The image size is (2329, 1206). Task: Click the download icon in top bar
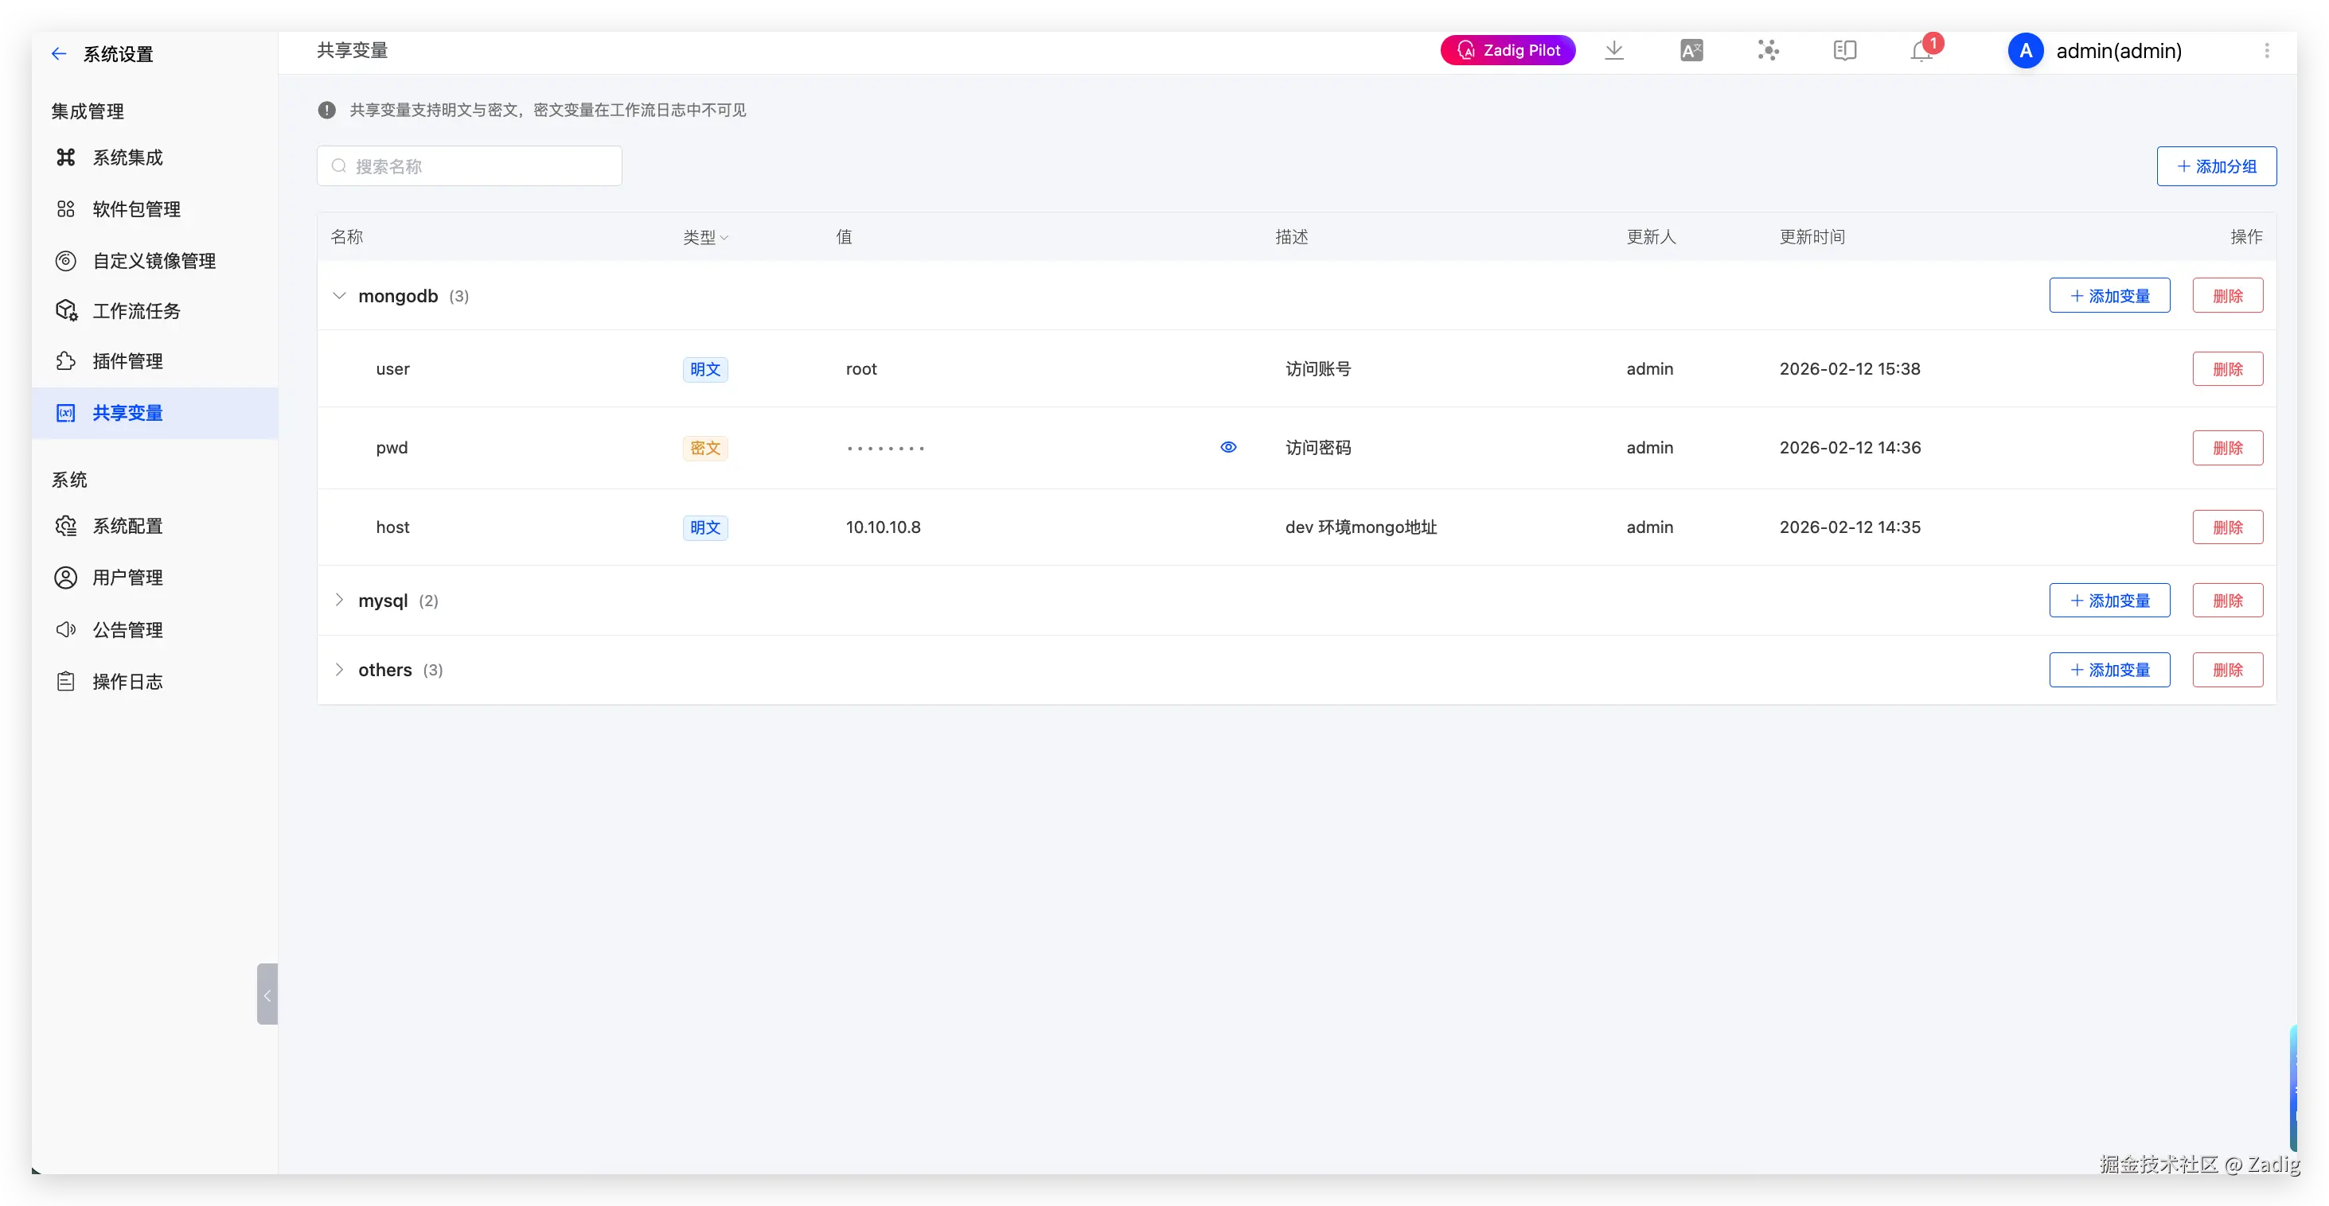click(x=1614, y=51)
